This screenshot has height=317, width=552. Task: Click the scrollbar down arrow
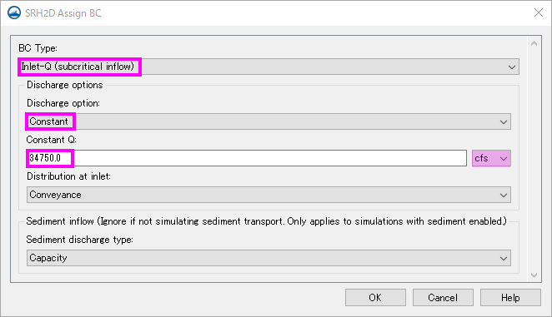point(534,275)
